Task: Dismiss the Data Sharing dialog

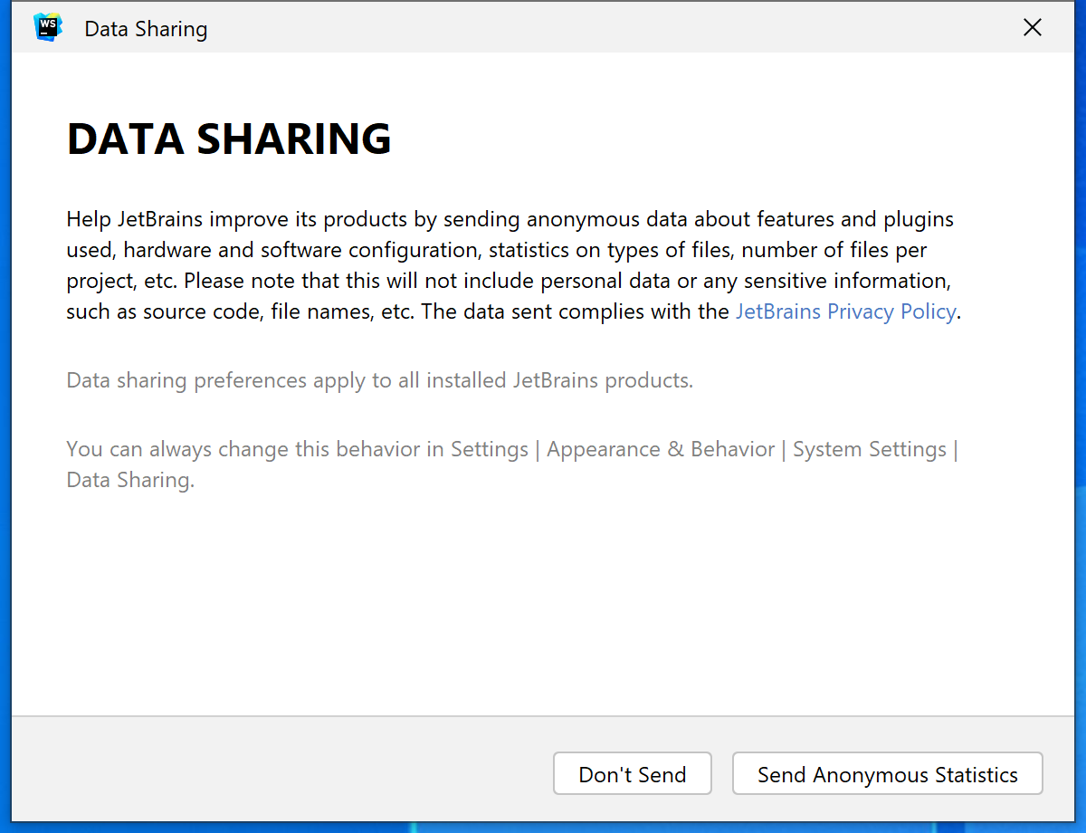Action: coord(1032,27)
